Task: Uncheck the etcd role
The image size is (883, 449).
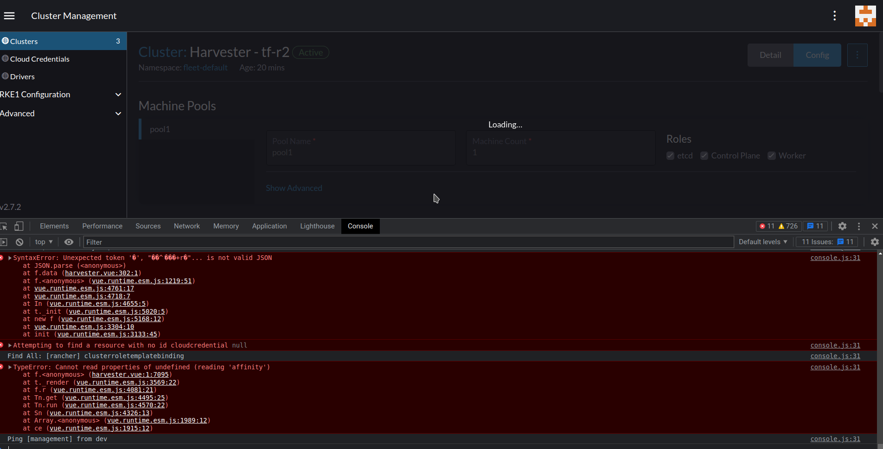Action: pyautogui.click(x=670, y=156)
